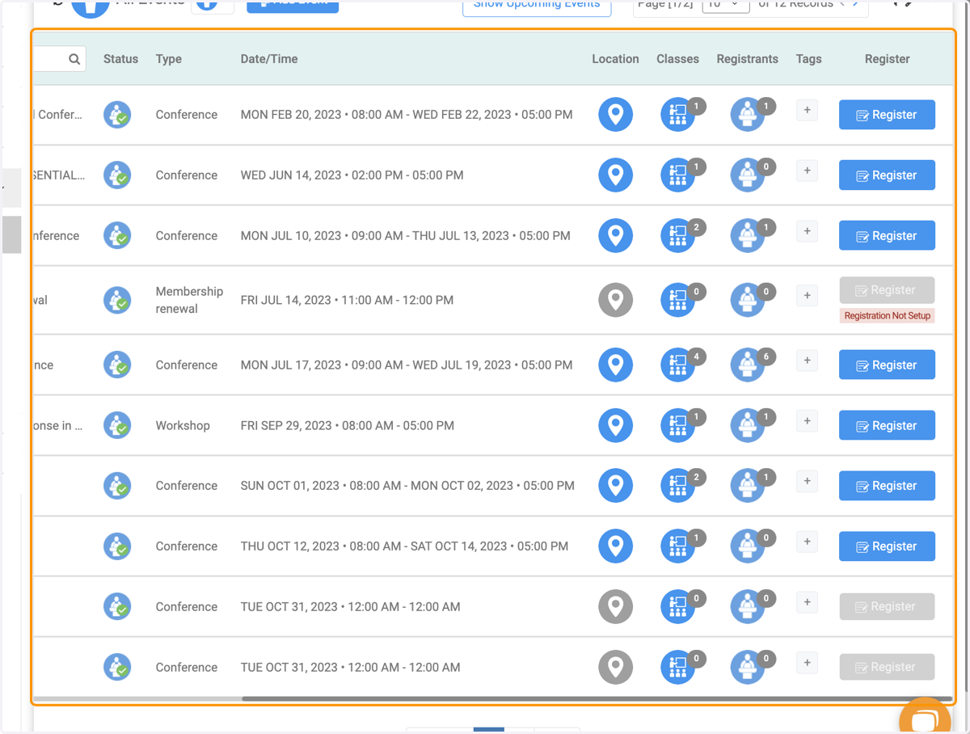Add a tag to Jul 17, 2023 event
Screen dimensions: 970x734
point(807,360)
